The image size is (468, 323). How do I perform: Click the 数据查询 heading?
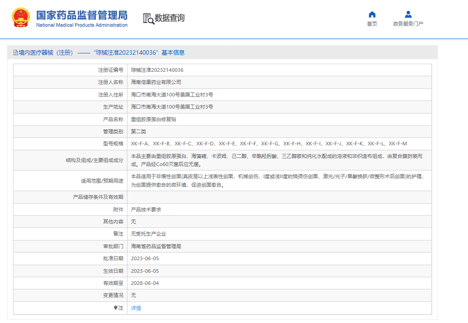pyautogui.click(x=170, y=18)
